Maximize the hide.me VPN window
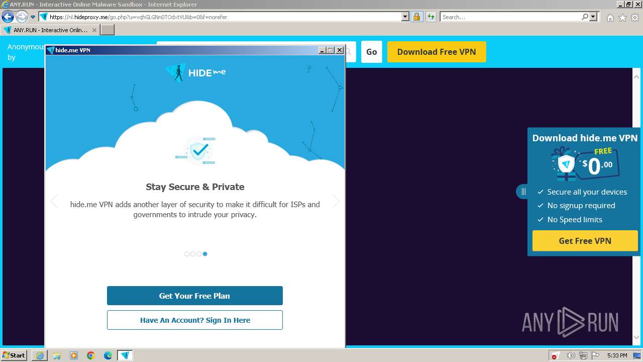 (331, 50)
